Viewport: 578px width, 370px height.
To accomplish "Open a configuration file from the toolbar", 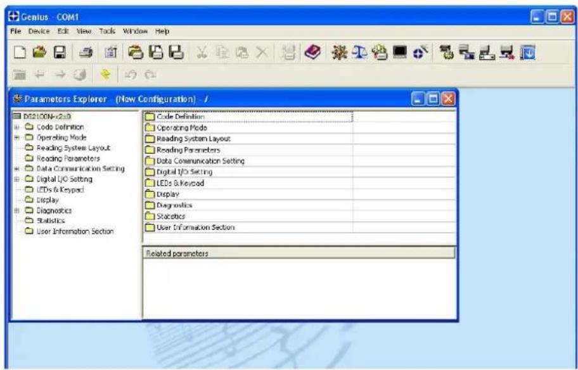I will (x=39, y=53).
